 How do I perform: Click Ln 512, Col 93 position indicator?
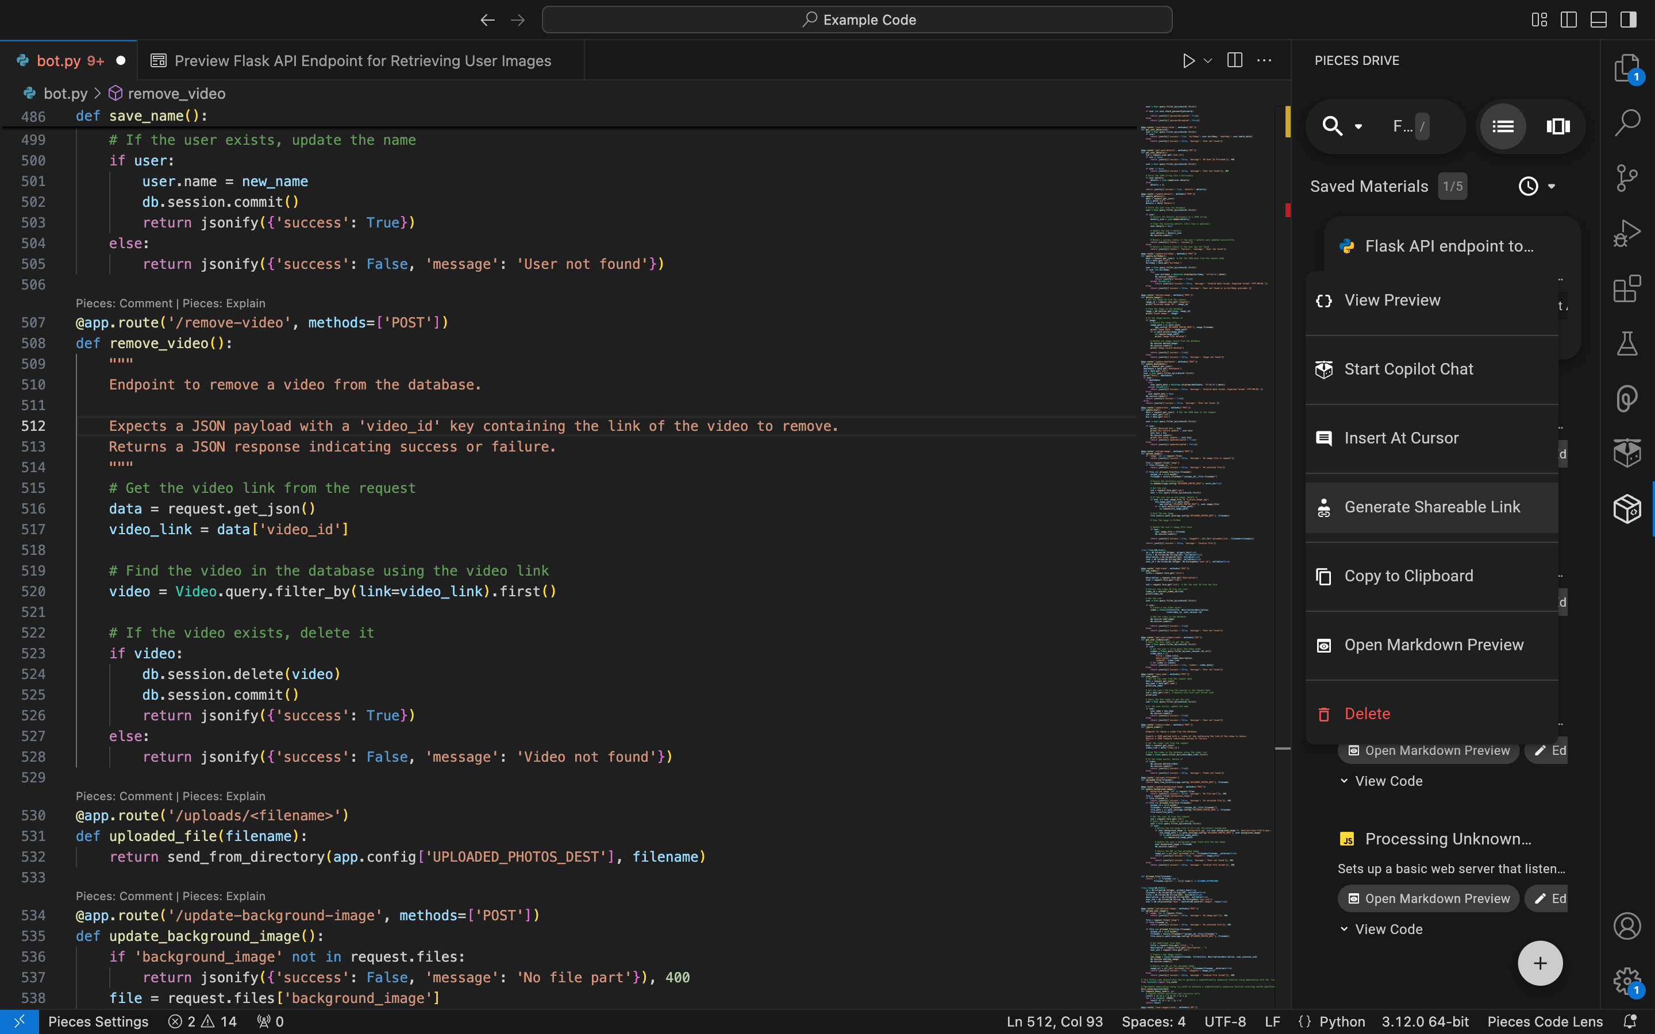1054,1021
